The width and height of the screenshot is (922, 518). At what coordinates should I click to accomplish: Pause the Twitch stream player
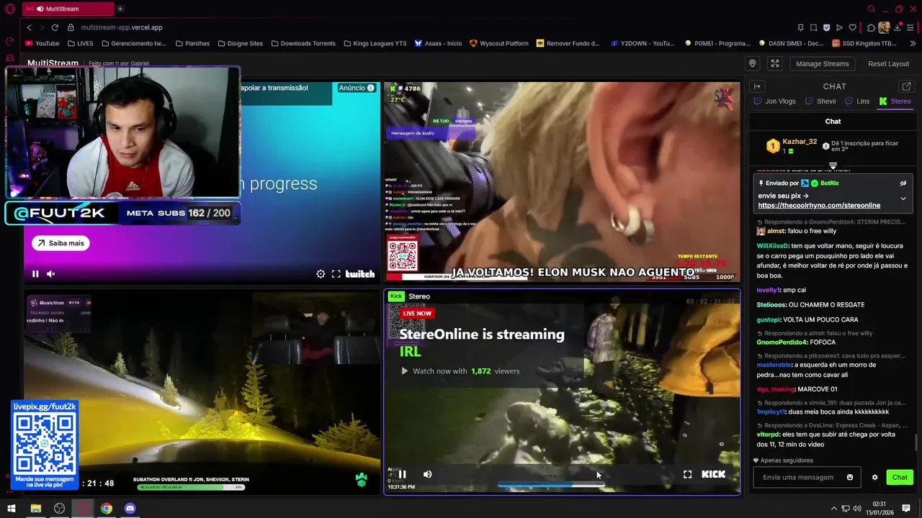point(35,274)
